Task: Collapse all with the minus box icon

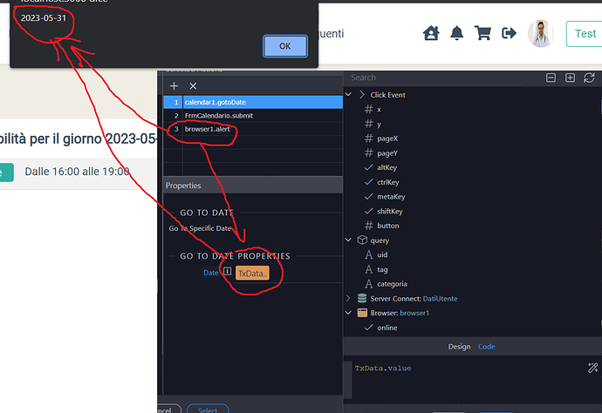Action: pos(551,78)
